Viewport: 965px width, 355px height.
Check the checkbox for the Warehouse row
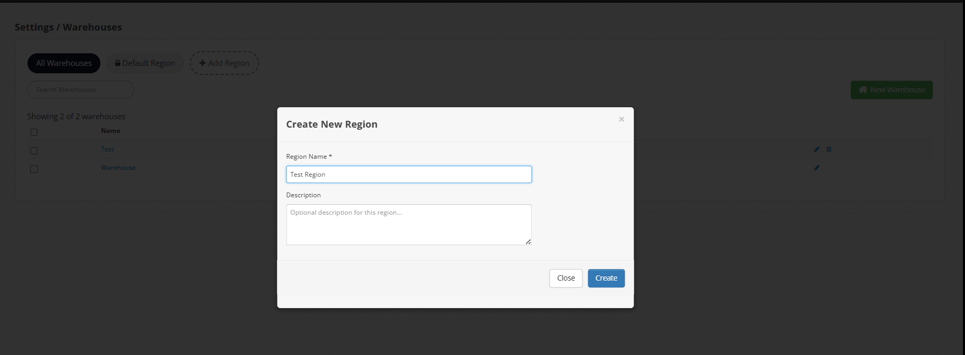34,169
